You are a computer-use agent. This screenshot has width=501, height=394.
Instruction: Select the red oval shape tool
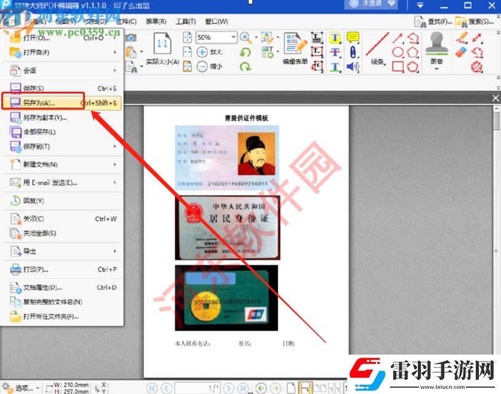398,52
